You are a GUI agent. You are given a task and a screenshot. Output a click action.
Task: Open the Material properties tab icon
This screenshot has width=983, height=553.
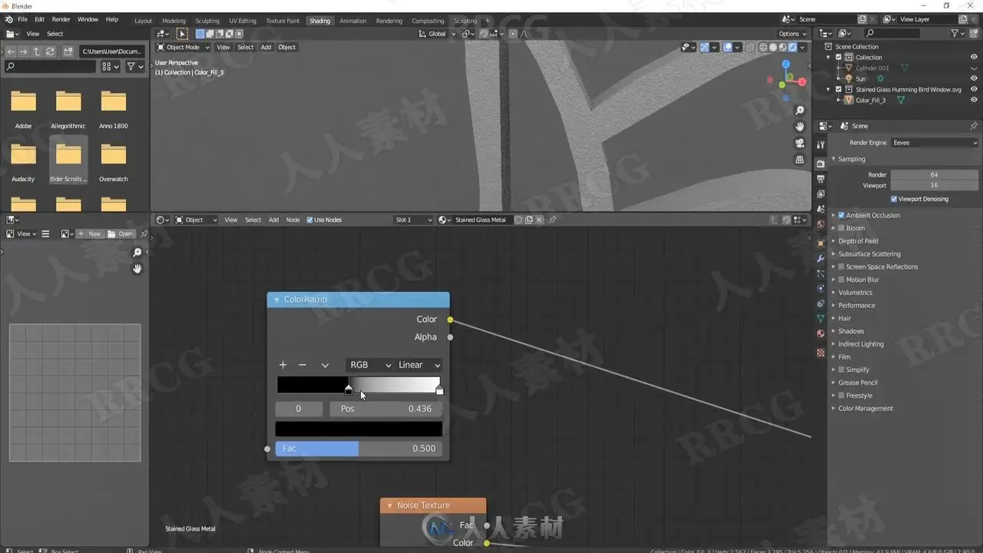(821, 333)
